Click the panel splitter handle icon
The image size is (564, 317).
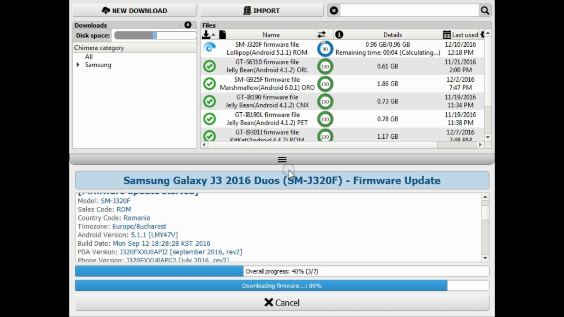tap(282, 159)
